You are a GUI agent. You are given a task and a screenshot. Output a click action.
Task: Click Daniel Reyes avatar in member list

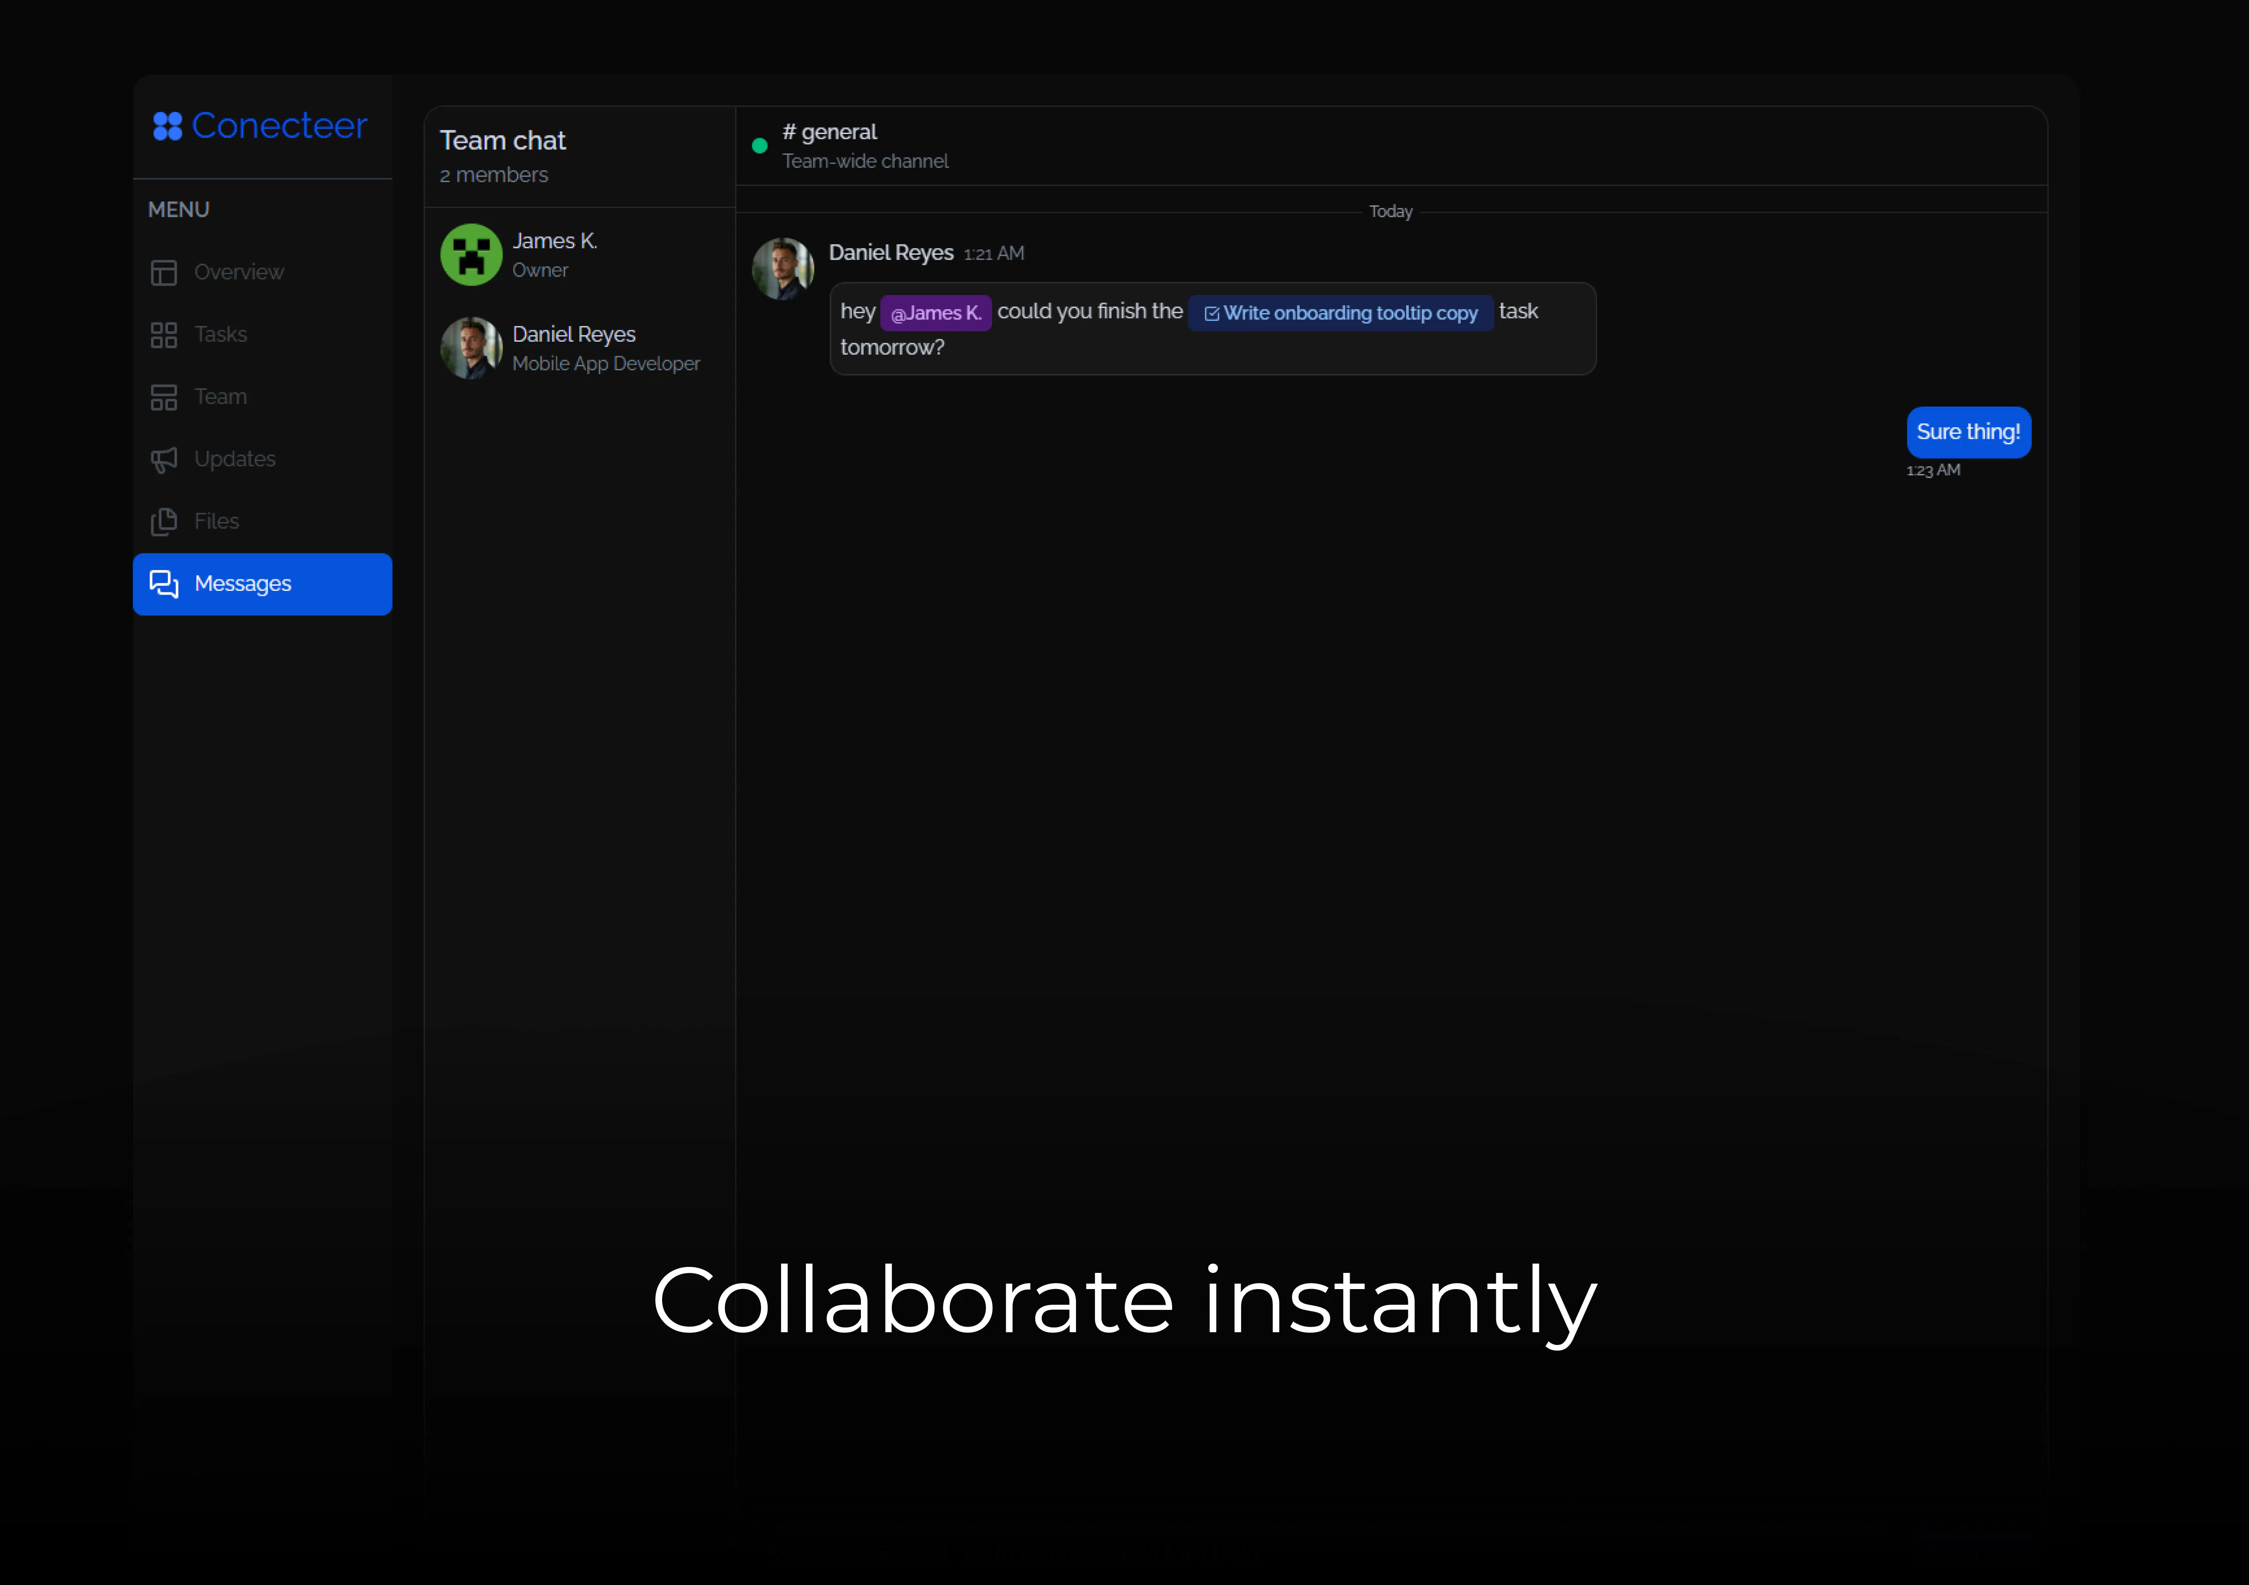tap(471, 348)
